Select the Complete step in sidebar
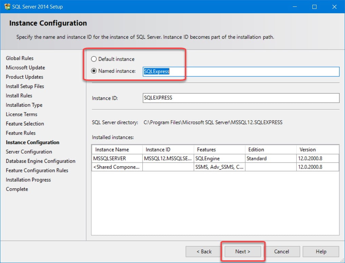The image size is (345, 263). click(17, 189)
